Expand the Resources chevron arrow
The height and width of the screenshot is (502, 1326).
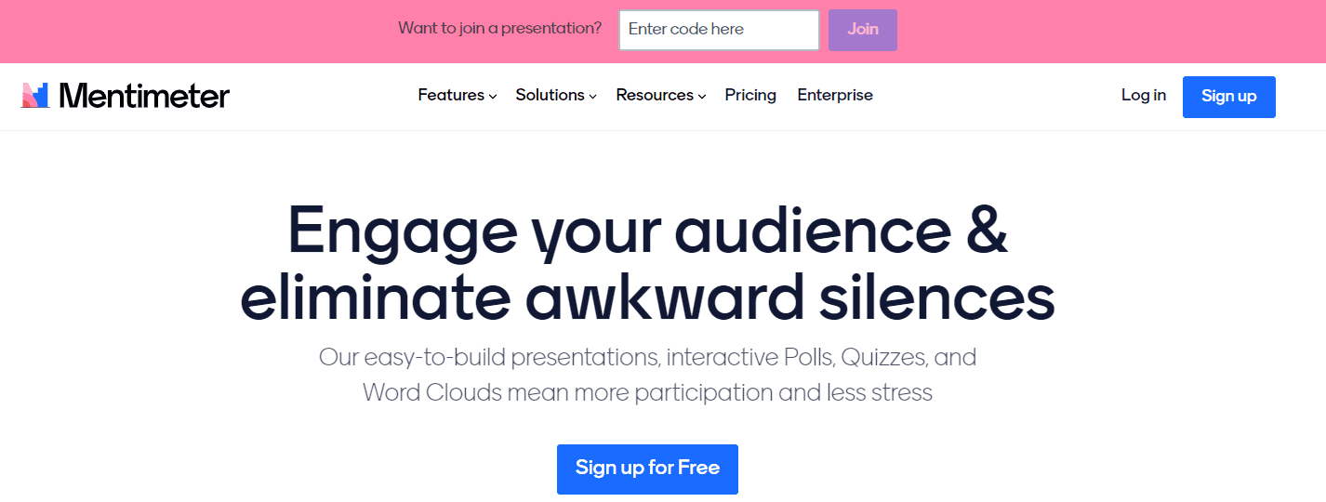[x=702, y=96]
